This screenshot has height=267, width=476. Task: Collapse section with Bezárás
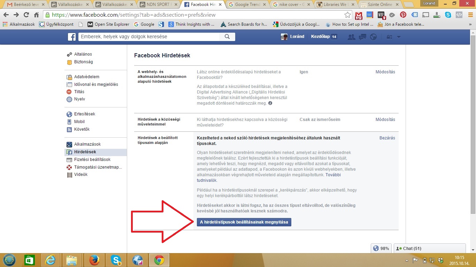click(x=387, y=138)
